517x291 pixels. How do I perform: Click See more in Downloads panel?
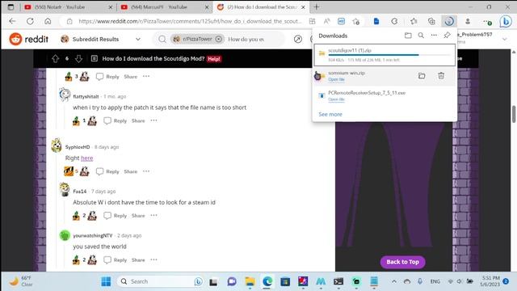[x=330, y=114]
